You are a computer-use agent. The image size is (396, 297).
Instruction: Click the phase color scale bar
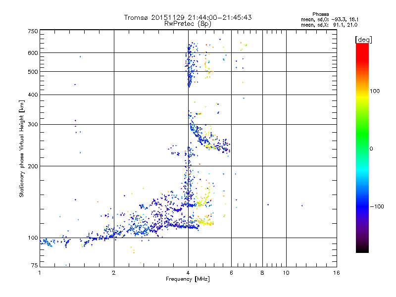362,148
